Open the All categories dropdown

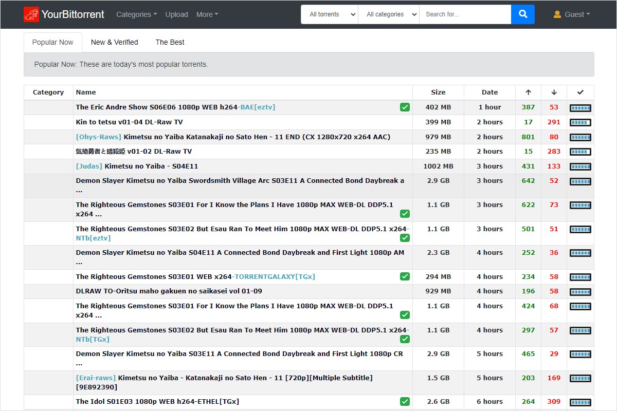point(389,14)
